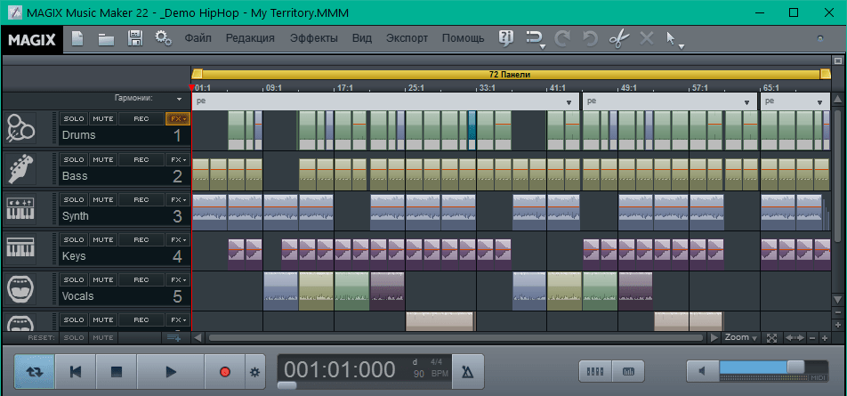Viewport: 847px width, 396px height.
Task: Click the delete X icon in toolbar
Action: [647, 39]
